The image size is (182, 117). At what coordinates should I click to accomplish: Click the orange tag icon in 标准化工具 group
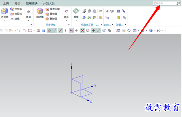[x=100, y=11]
